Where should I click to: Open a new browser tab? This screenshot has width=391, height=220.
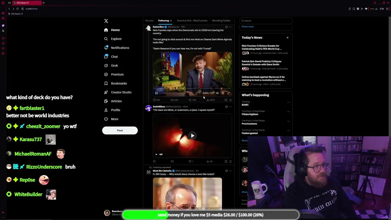43,3
